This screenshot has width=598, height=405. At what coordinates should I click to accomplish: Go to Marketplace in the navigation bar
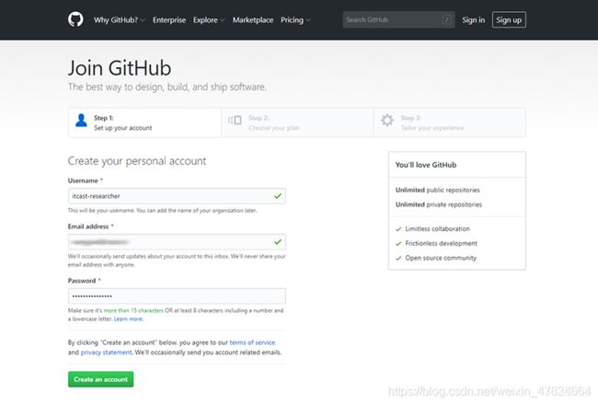253,20
